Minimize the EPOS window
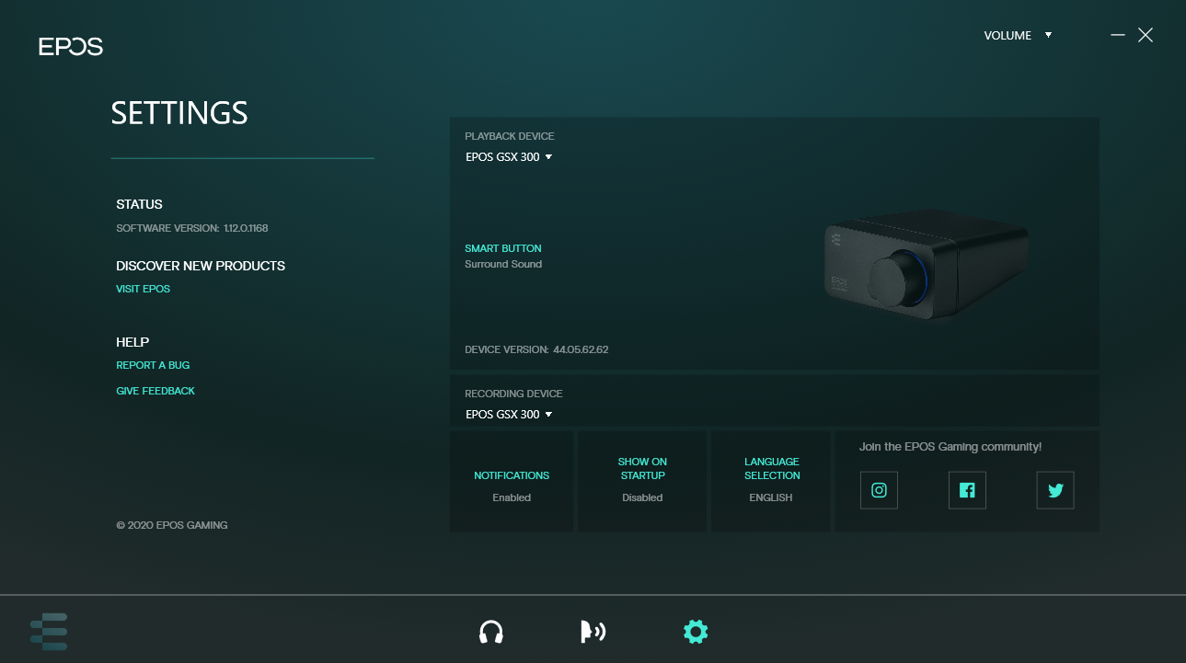The width and height of the screenshot is (1186, 663). pos(1118,35)
